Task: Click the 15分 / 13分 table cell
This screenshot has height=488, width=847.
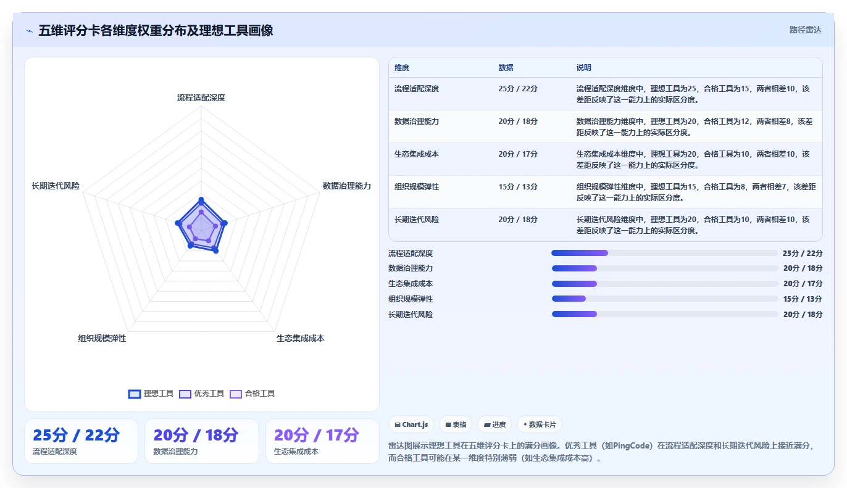Action: pos(518,187)
